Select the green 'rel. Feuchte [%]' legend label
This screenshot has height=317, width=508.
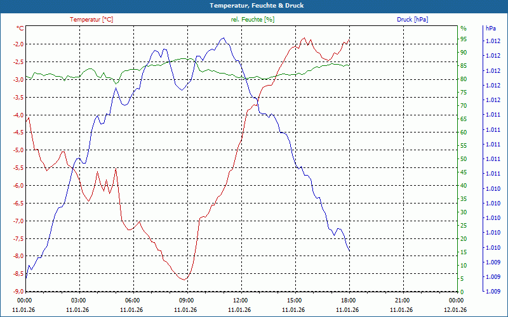(252, 20)
